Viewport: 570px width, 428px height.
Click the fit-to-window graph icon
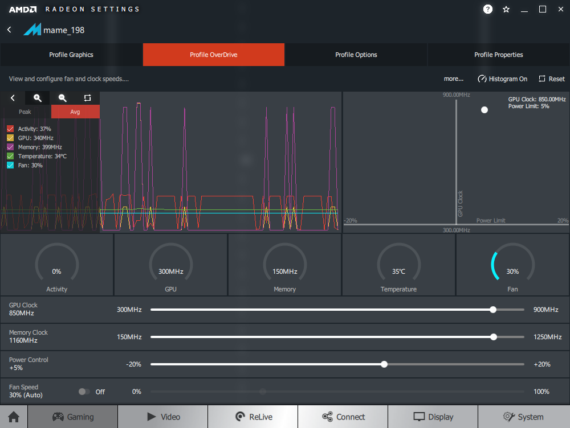pyautogui.click(x=87, y=98)
